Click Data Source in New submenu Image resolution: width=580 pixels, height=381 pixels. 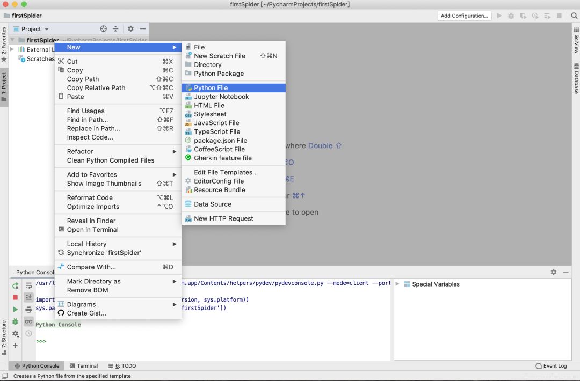coord(234,204)
